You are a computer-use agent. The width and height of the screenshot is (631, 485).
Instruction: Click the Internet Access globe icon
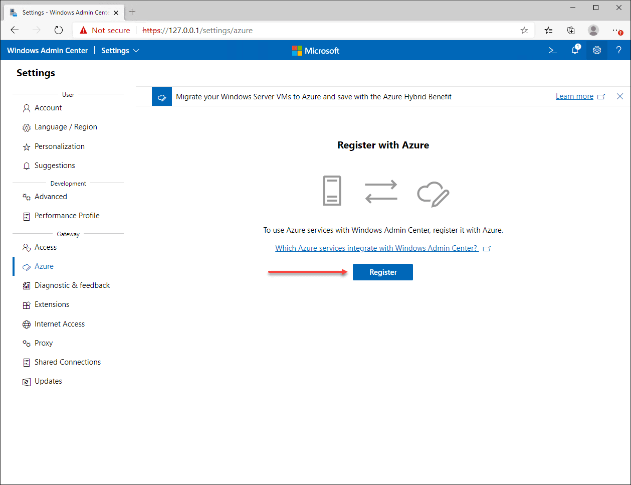pyautogui.click(x=27, y=325)
